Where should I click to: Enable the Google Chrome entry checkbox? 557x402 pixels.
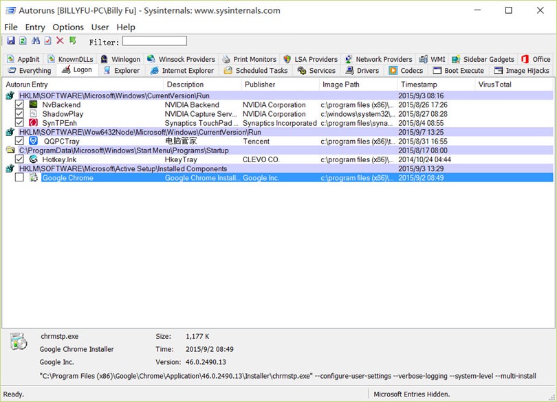tap(19, 177)
